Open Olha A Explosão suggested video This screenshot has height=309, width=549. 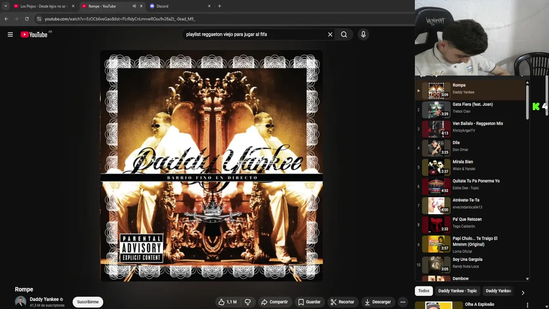click(480, 305)
